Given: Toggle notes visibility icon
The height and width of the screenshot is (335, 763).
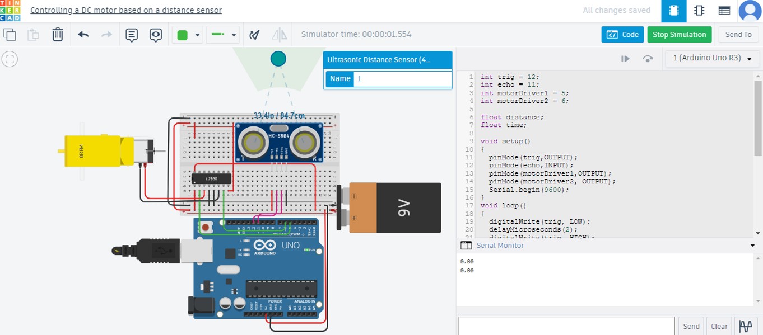Looking at the screenshot, I should coord(156,35).
